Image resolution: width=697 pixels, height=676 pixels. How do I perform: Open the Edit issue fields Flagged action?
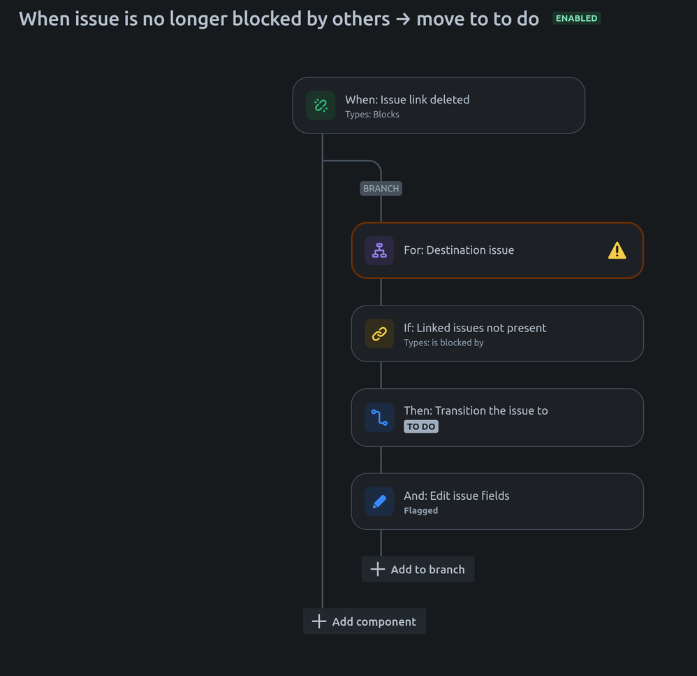[489, 501]
